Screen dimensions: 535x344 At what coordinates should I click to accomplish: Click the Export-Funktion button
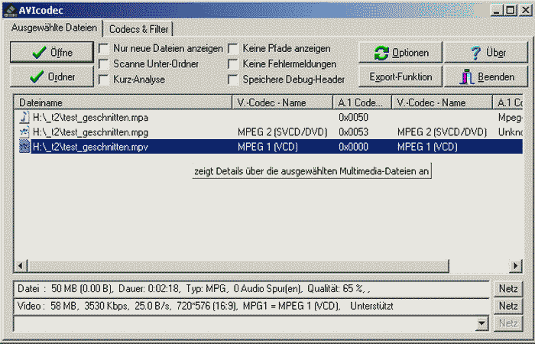(x=401, y=76)
